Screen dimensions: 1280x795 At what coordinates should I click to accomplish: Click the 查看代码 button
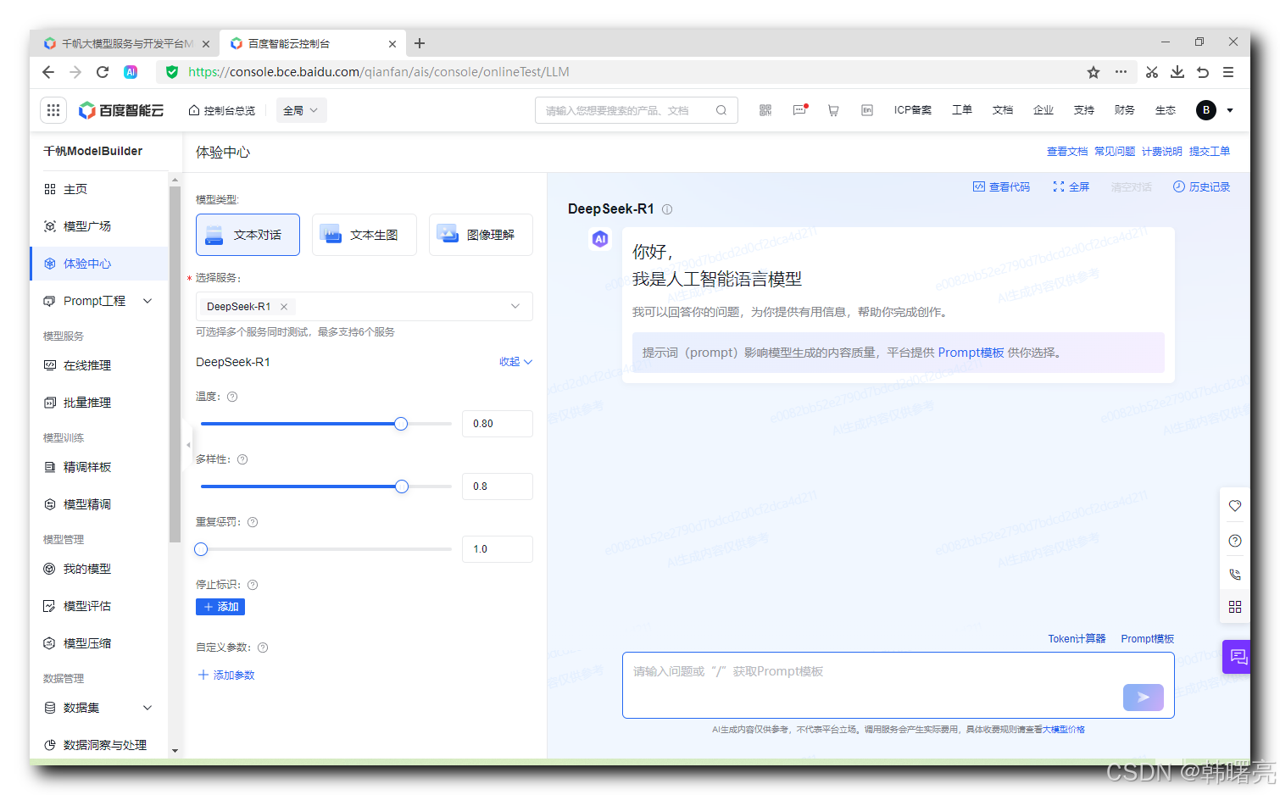coord(1001,187)
